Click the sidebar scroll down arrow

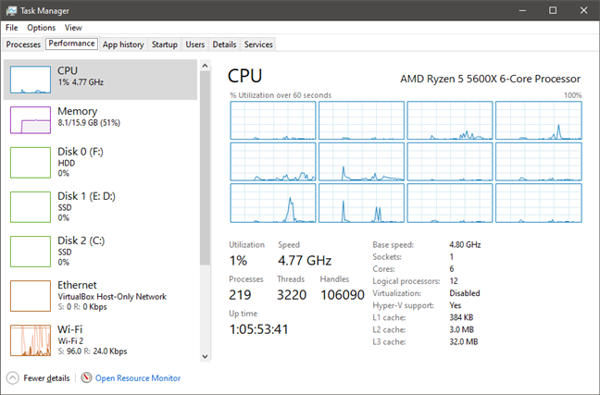[205, 356]
